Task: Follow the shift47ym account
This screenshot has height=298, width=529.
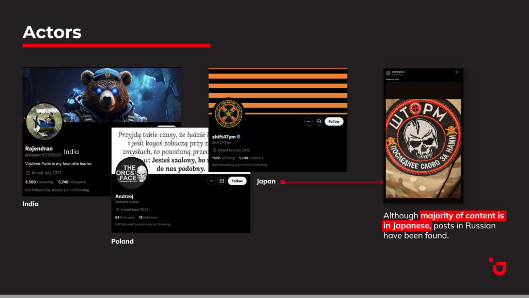Action: [x=334, y=122]
